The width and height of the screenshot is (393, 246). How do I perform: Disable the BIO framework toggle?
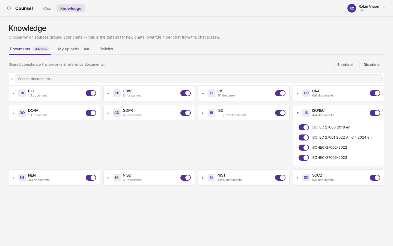(x=91, y=93)
